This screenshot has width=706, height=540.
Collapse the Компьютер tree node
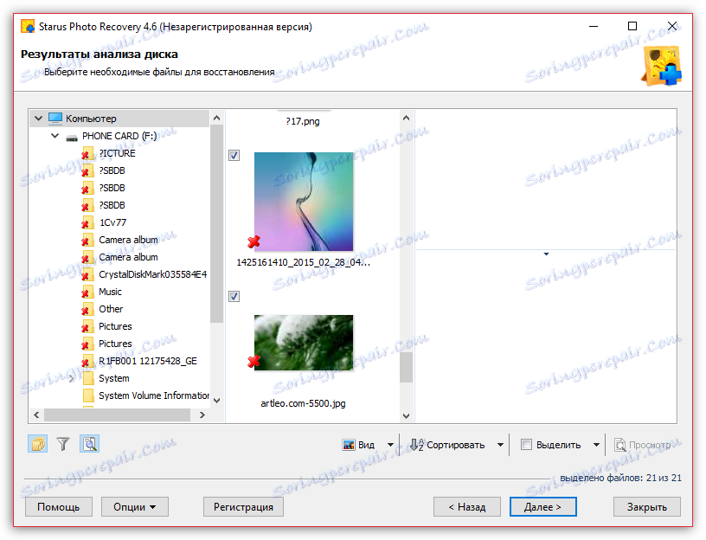pos(39,119)
